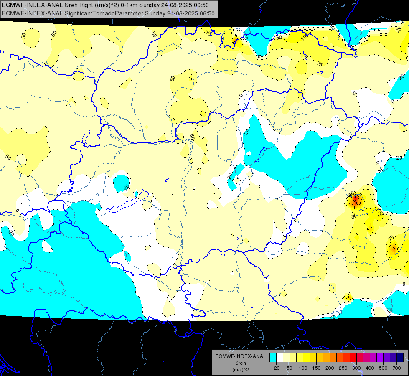Click the '200' tick value below the colorbar
The image size is (409, 376).
click(x=330, y=368)
